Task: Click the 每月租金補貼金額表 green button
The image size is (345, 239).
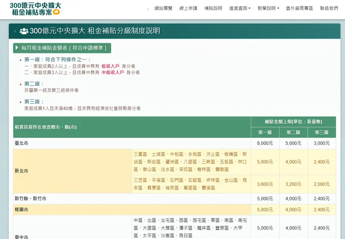Action: pyautogui.click(x=62, y=48)
